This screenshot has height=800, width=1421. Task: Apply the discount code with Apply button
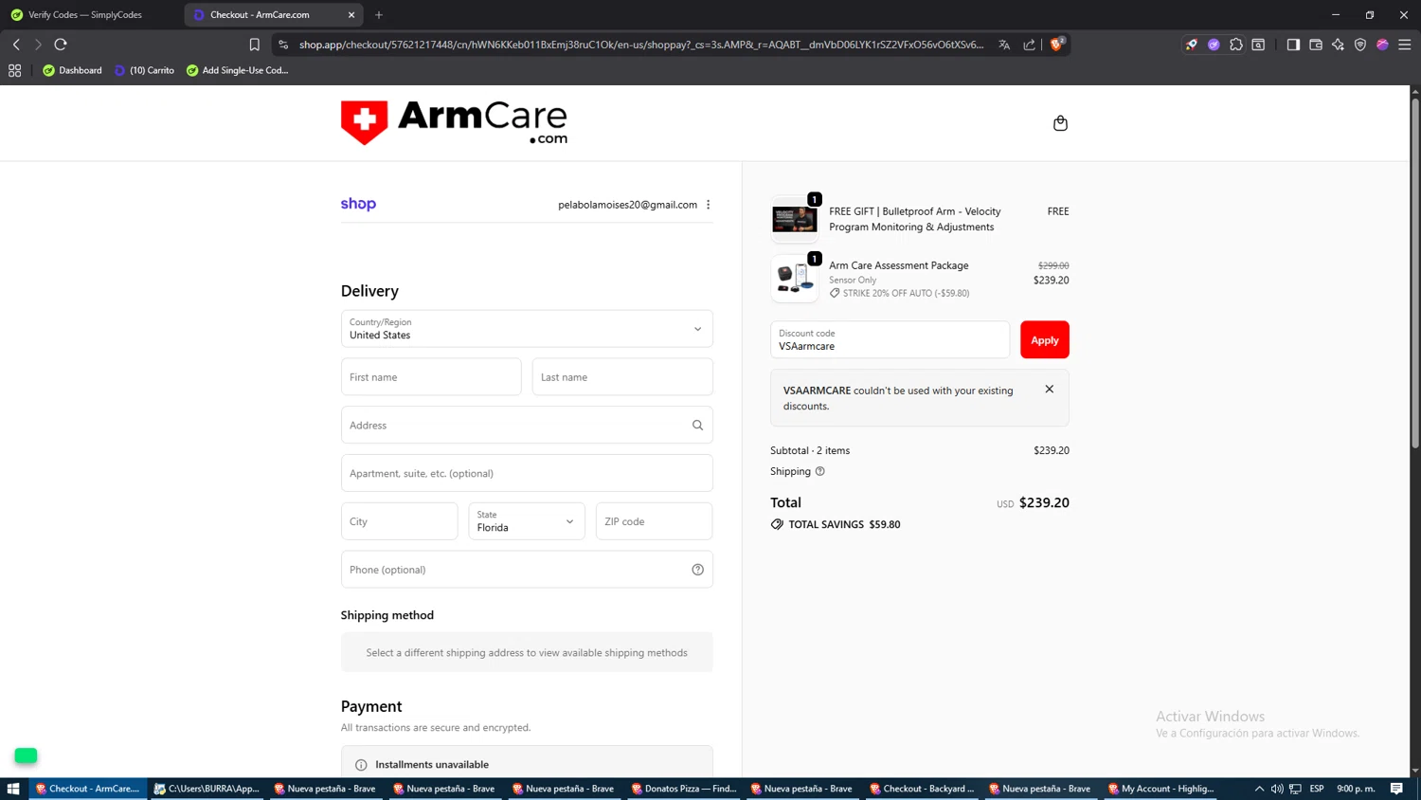[x=1045, y=340]
